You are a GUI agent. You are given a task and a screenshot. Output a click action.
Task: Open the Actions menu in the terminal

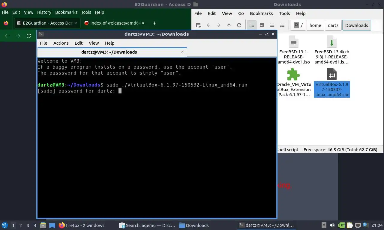(61, 43)
